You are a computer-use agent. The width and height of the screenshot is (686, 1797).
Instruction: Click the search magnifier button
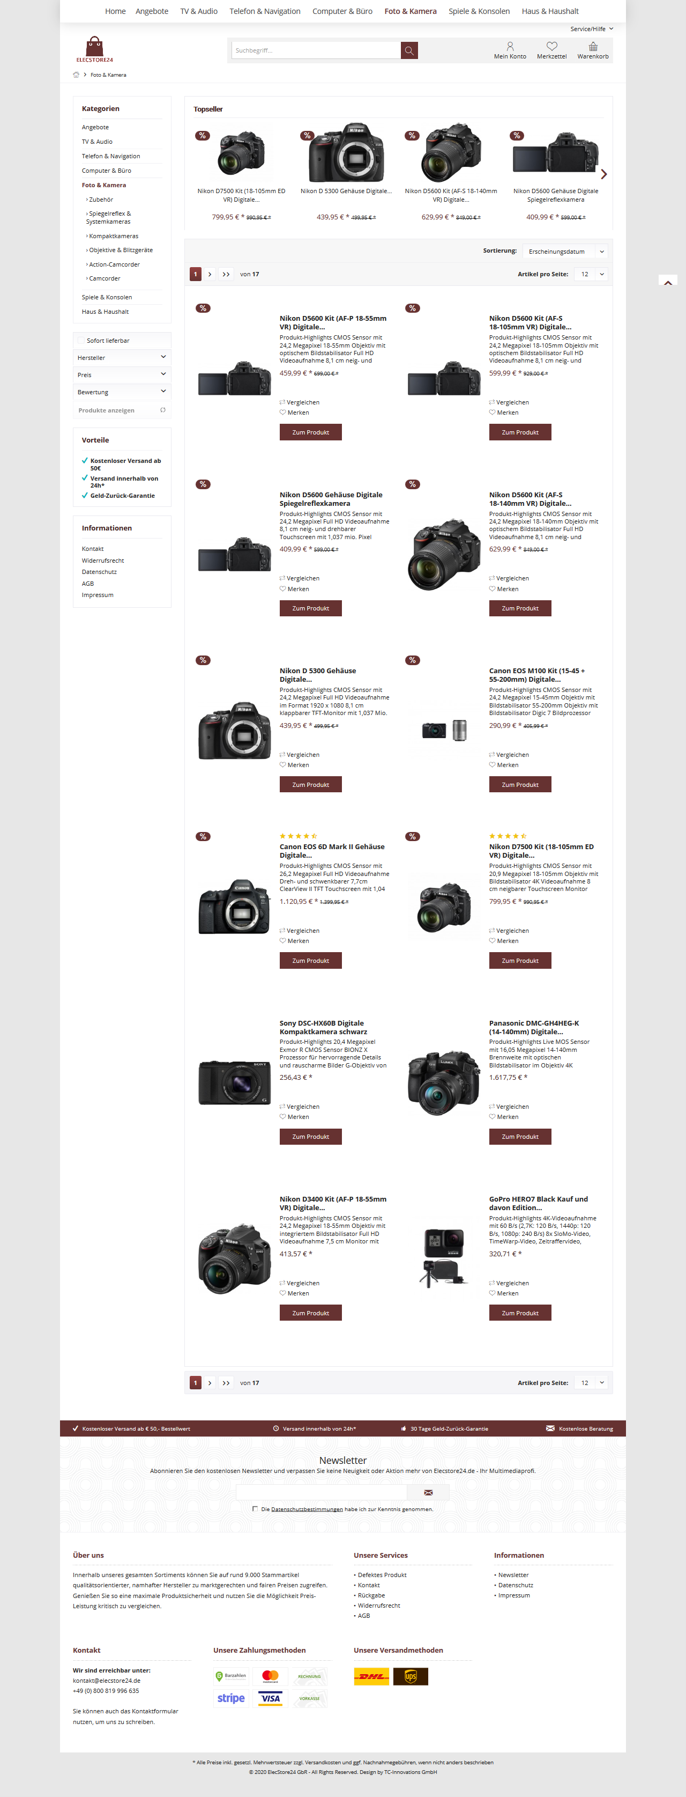click(x=409, y=50)
